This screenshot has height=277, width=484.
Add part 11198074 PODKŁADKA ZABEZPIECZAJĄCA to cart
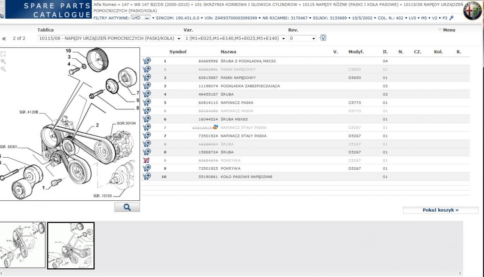click(146, 85)
